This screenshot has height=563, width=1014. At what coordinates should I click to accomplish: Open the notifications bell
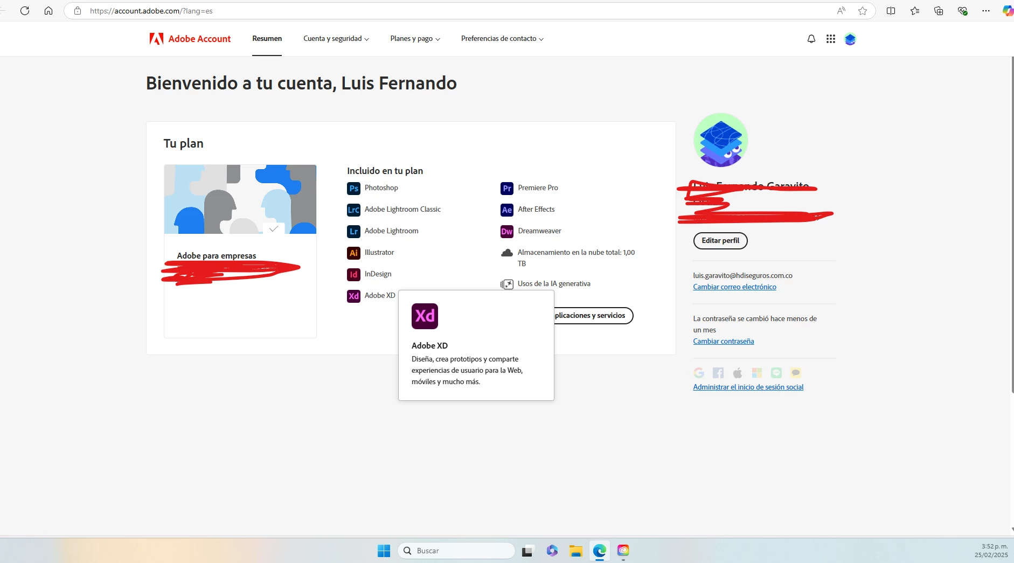811,39
